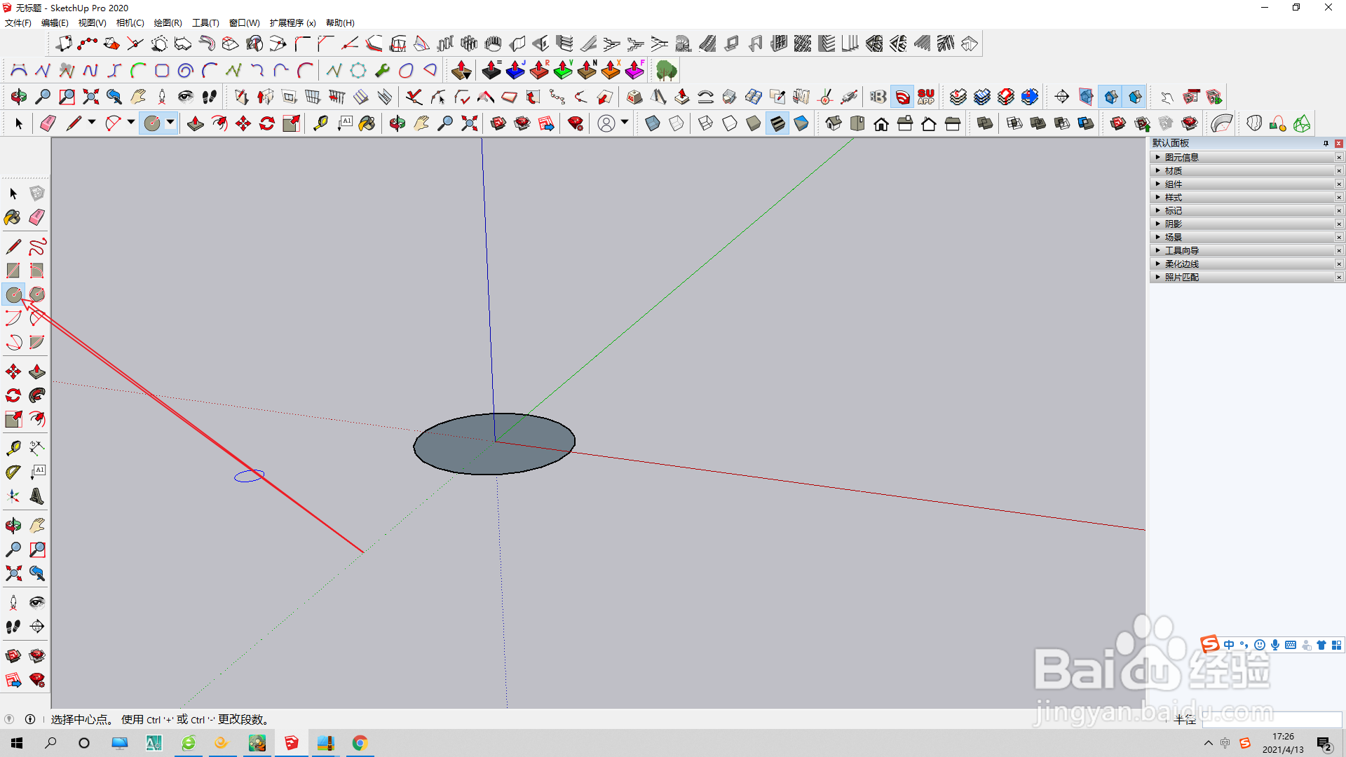The image size is (1346, 757).
Task: Select the Walk tool in left toolbar
Action: point(13,627)
